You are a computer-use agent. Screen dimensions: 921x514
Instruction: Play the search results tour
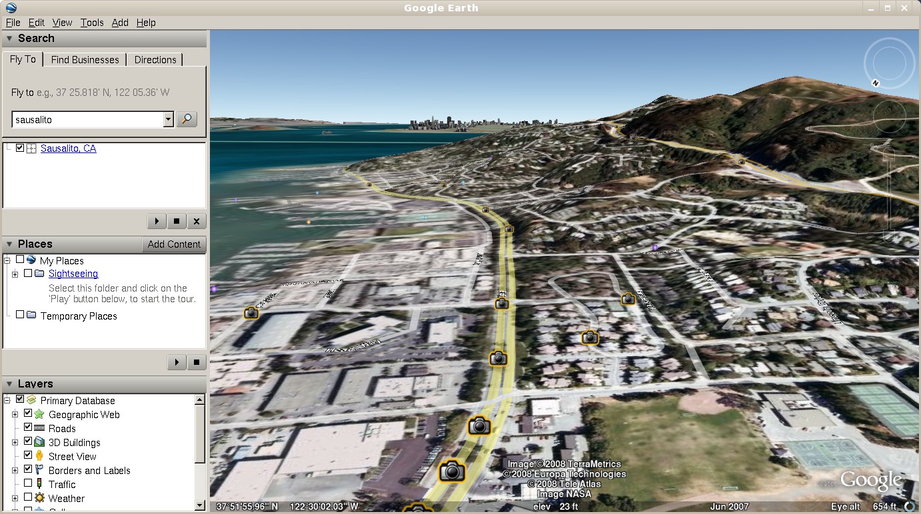pos(157,221)
